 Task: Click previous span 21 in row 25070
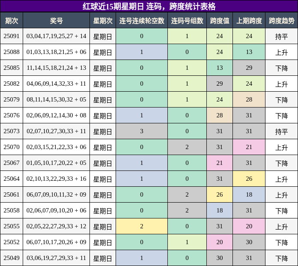(249, 147)
